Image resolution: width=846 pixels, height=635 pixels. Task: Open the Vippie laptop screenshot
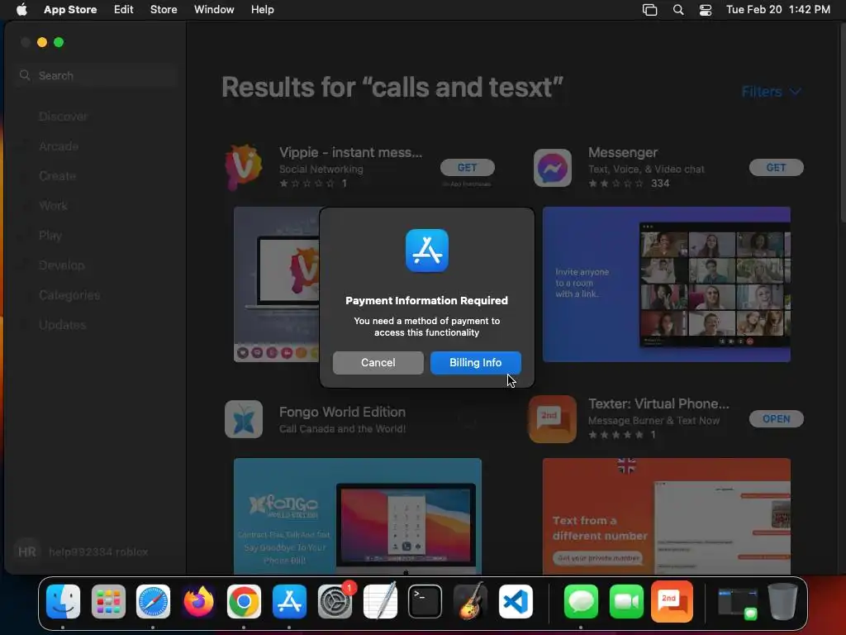click(x=277, y=284)
